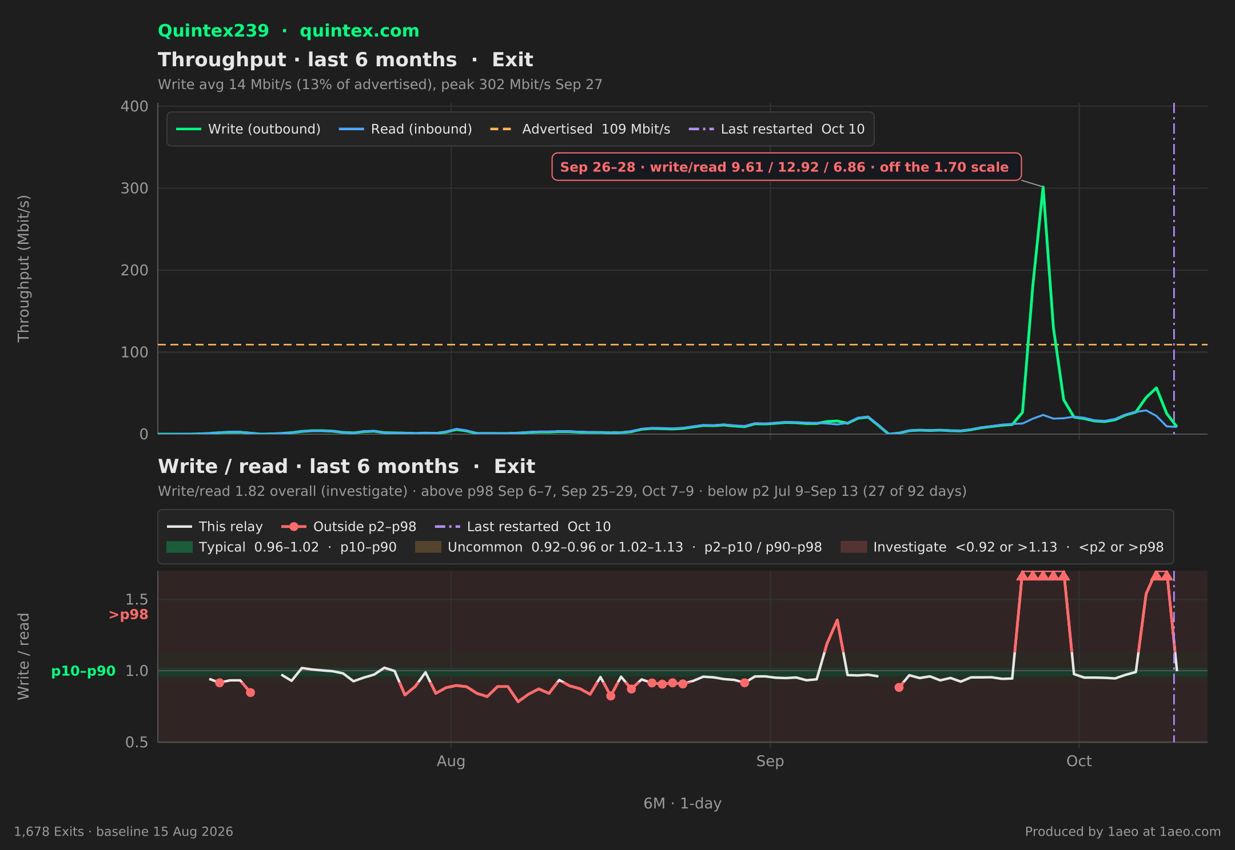Click the 1,678 Exits baseline footer text
Image resolution: width=1235 pixels, height=850 pixels.
click(124, 832)
